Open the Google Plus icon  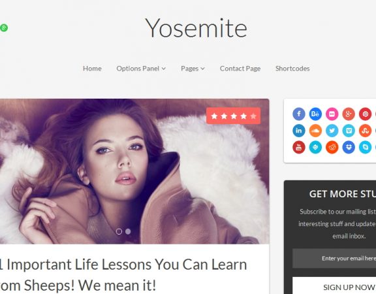(x=349, y=114)
